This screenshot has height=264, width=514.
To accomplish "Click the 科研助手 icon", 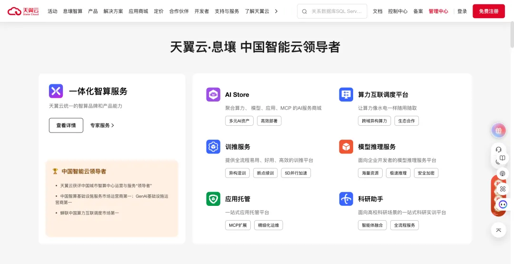I will point(346,199).
